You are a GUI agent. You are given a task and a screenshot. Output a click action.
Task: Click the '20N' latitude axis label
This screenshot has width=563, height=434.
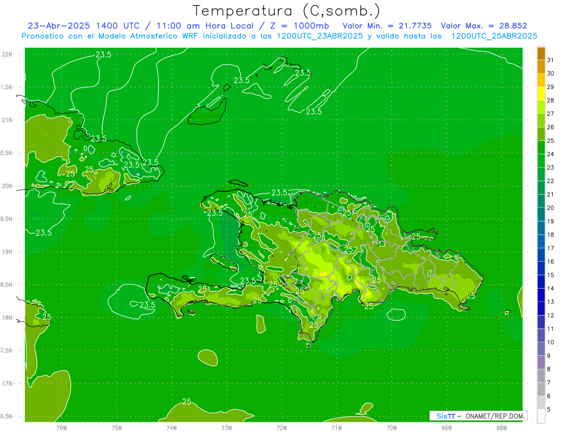[7, 186]
